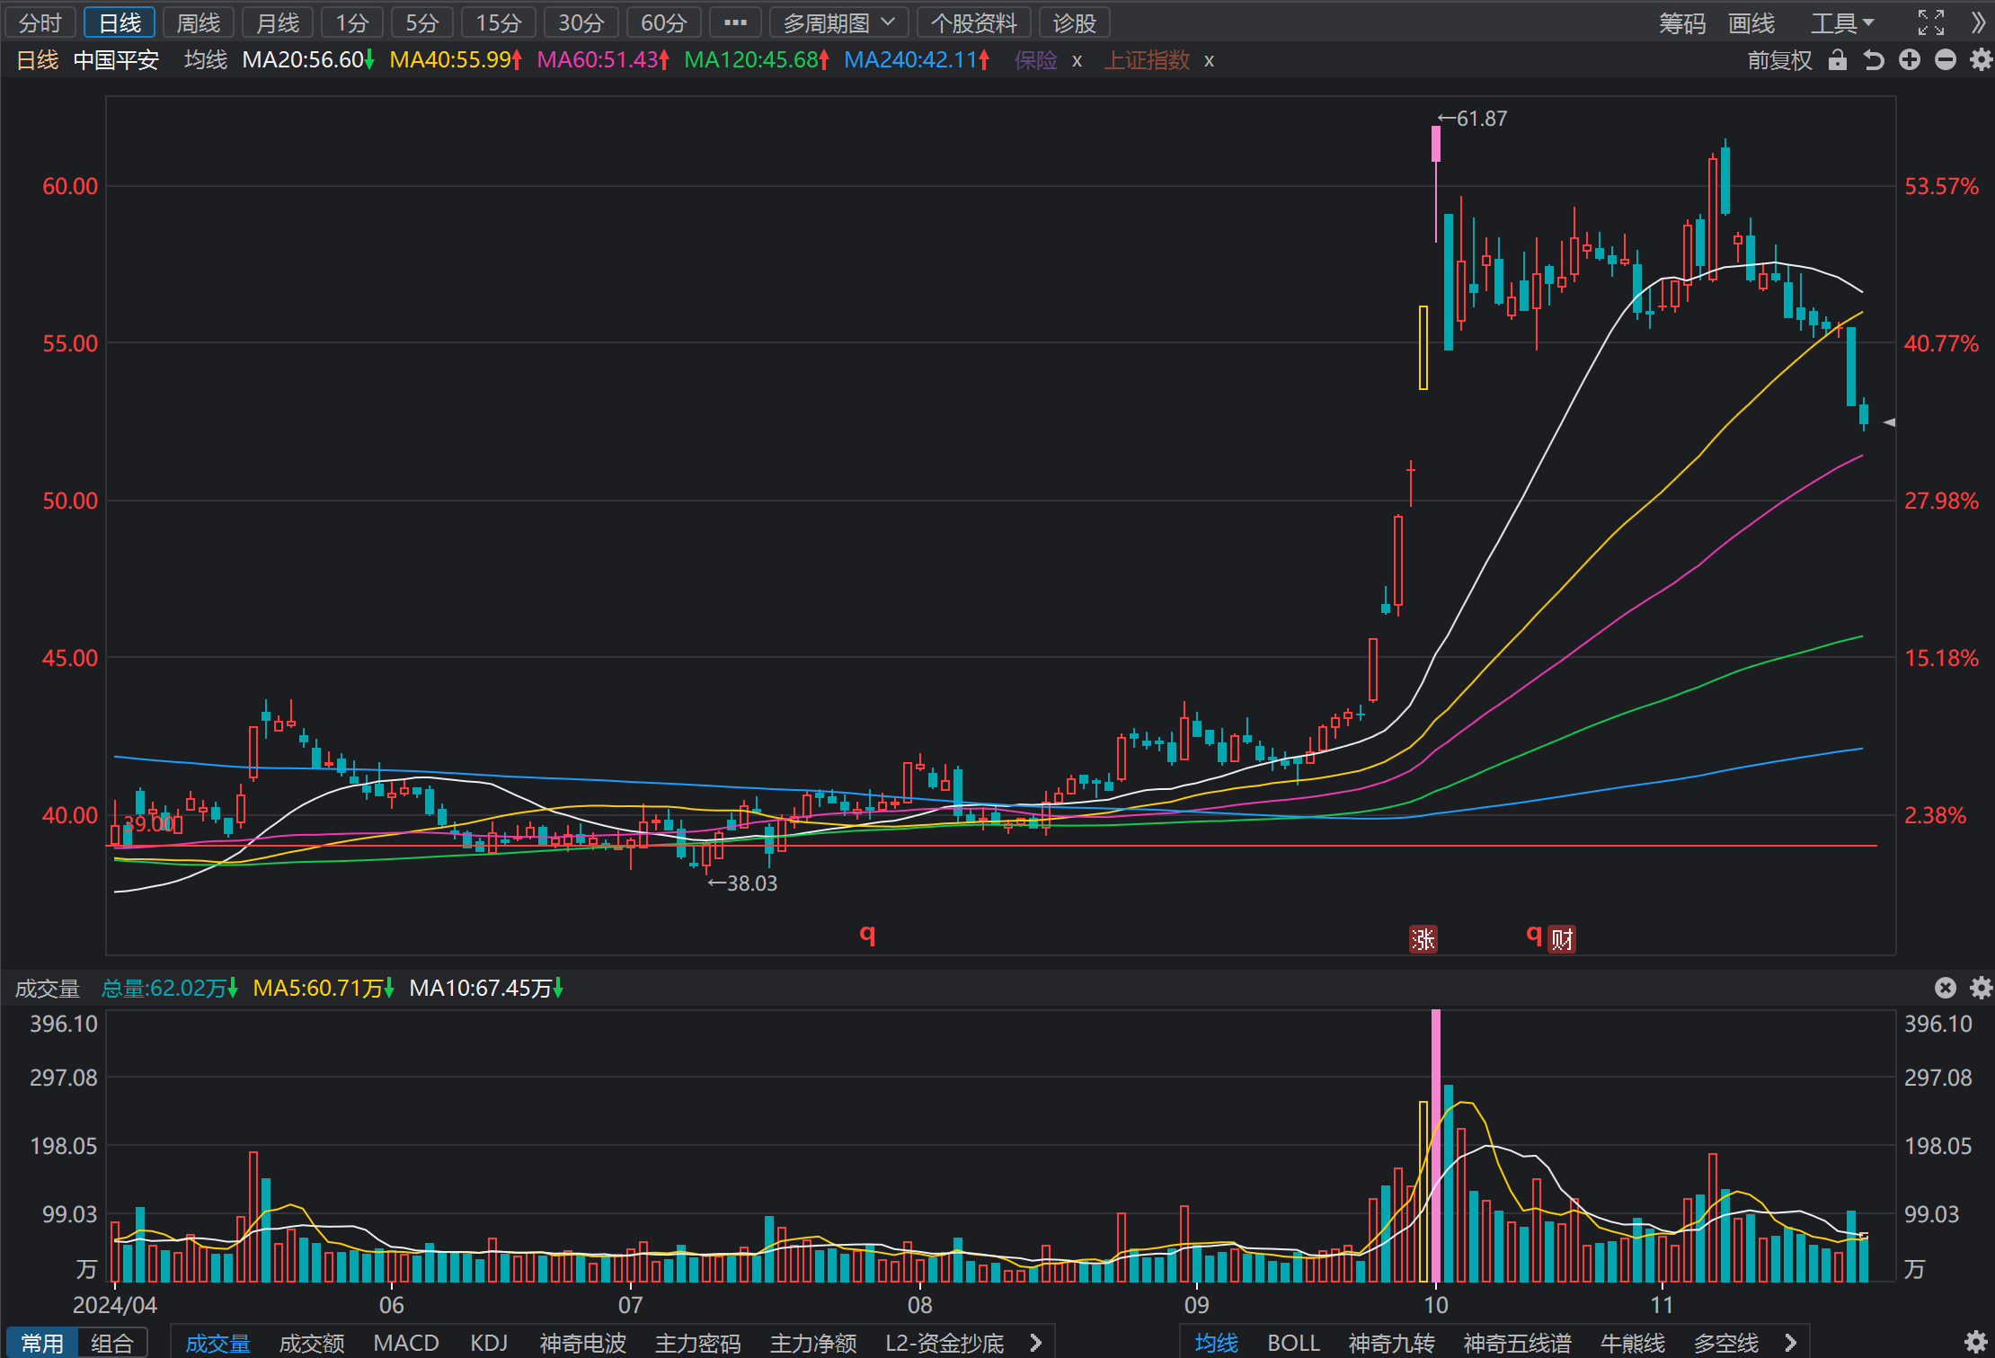Viewport: 1995px width, 1358px height.
Task: Select the 常用 tab at bottom left
Action: click(42, 1343)
